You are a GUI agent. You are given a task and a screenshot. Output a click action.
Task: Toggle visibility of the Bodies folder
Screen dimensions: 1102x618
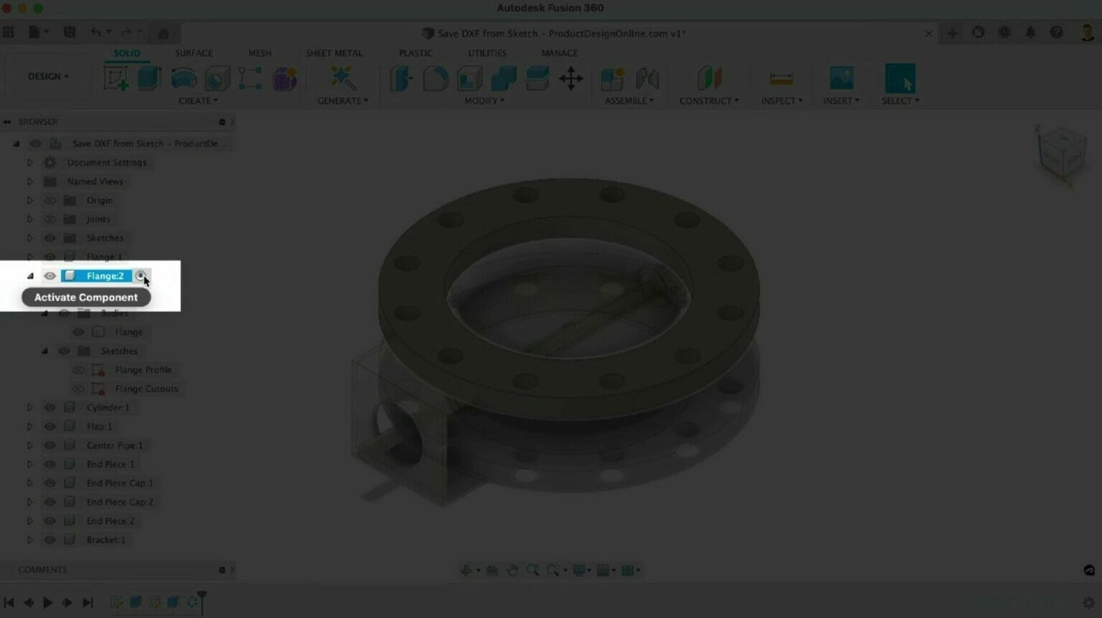pos(64,313)
